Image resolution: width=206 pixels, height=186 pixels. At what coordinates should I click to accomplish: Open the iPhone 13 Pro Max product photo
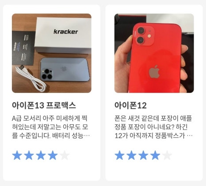[52, 53]
